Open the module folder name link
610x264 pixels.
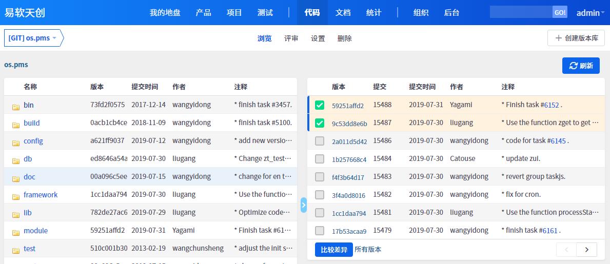35,231
